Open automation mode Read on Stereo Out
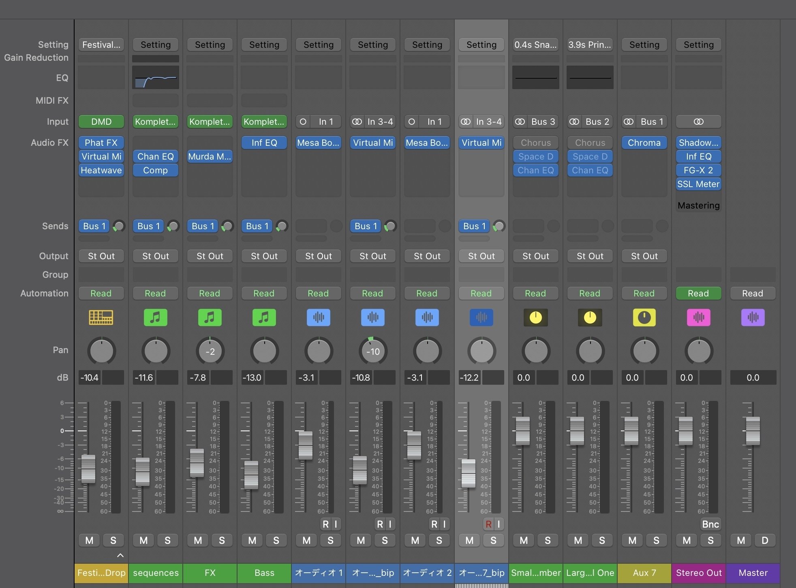796x588 pixels. click(698, 293)
